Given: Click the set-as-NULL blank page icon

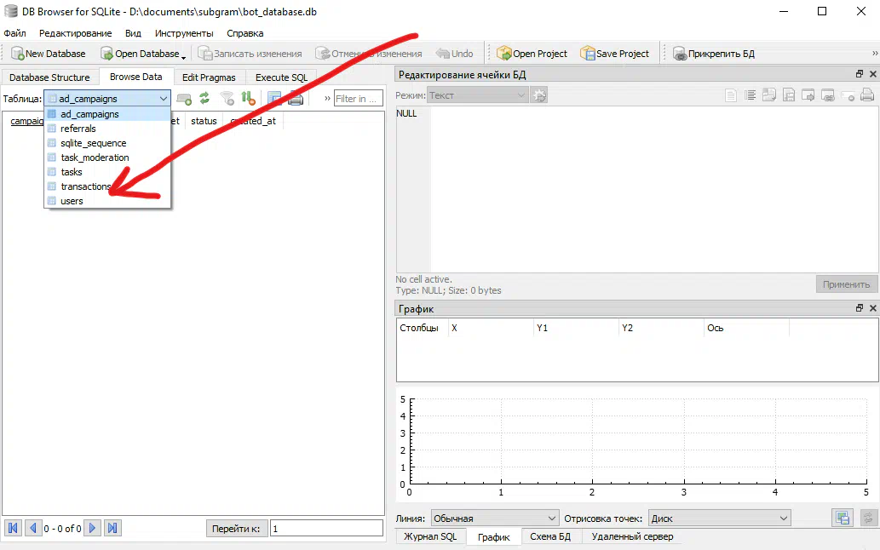Looking at the screenshot, I should coord(731,95).
